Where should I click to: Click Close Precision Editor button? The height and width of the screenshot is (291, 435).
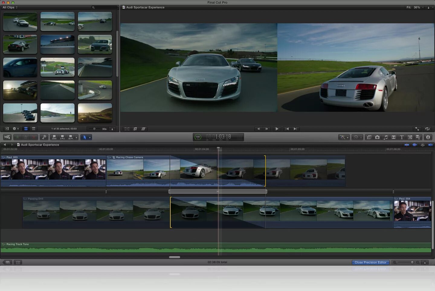point(370,262)
